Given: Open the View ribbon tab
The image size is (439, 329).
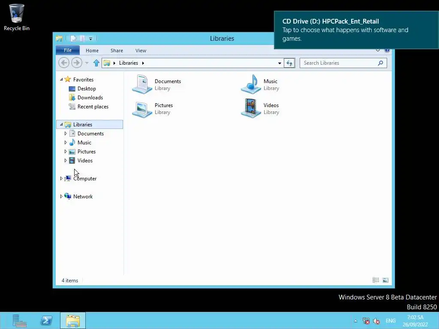Looking at the screenshot, I should pos(141,51).
